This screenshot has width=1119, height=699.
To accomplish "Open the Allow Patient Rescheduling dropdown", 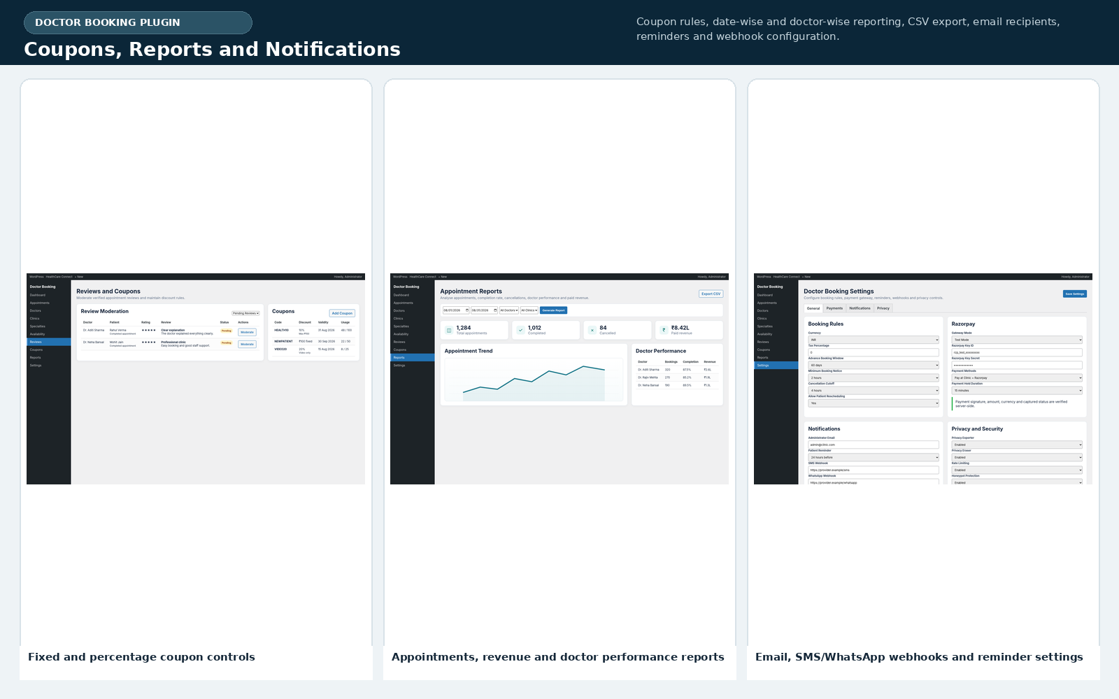I will pos(874,403).
